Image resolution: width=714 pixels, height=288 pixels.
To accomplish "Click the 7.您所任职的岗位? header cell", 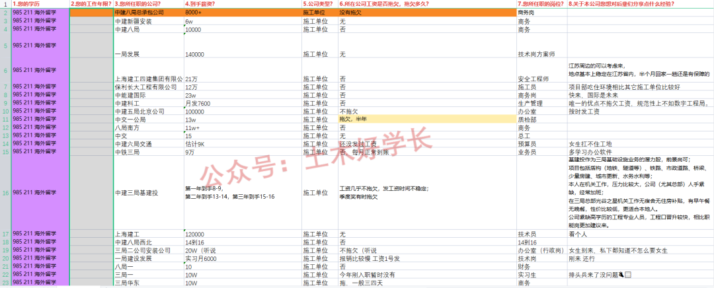I will (542, 4).
